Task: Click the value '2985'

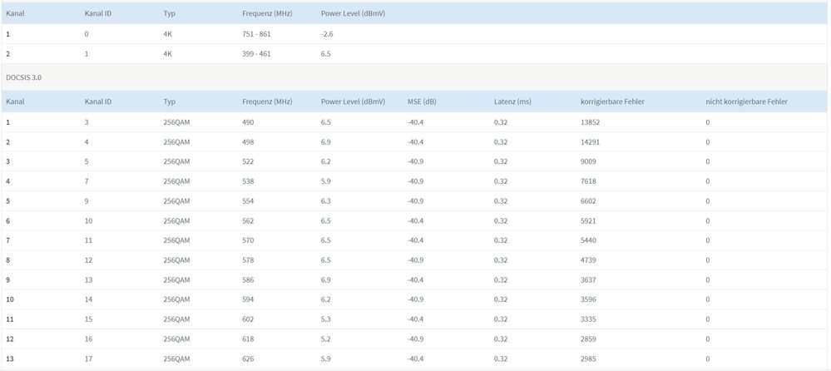Action: [x=588, y=359]
